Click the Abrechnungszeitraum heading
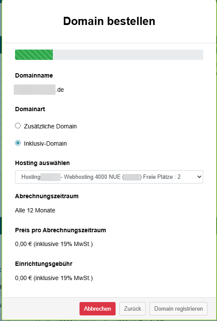The width and height of the screenshot is (217, 321). coord(47,196)
